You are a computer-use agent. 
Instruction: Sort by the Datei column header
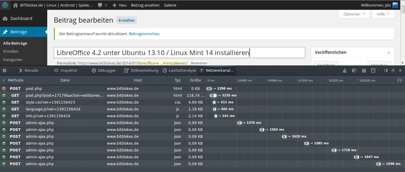(65, 80)
